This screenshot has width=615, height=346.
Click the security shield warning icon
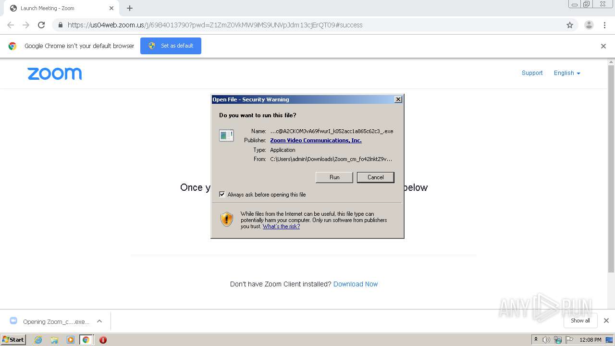[227, 220]
